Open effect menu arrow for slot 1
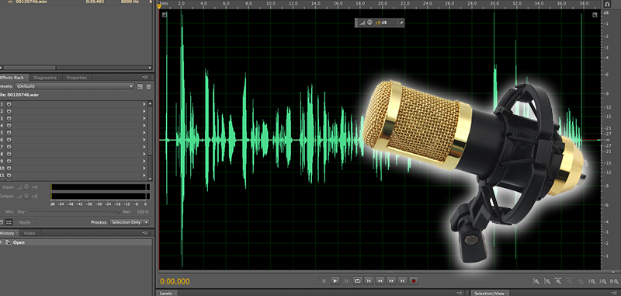The height and width of the screenshot is (296, 621). (144, 104)
